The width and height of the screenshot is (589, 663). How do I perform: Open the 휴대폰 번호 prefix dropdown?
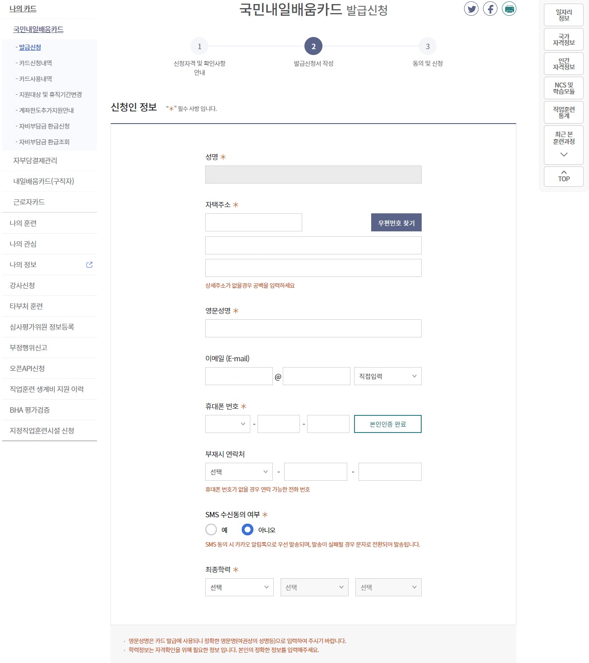pos(228,424)
